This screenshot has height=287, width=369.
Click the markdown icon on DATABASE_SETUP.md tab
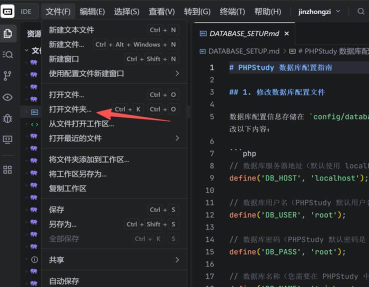point(203,33)
